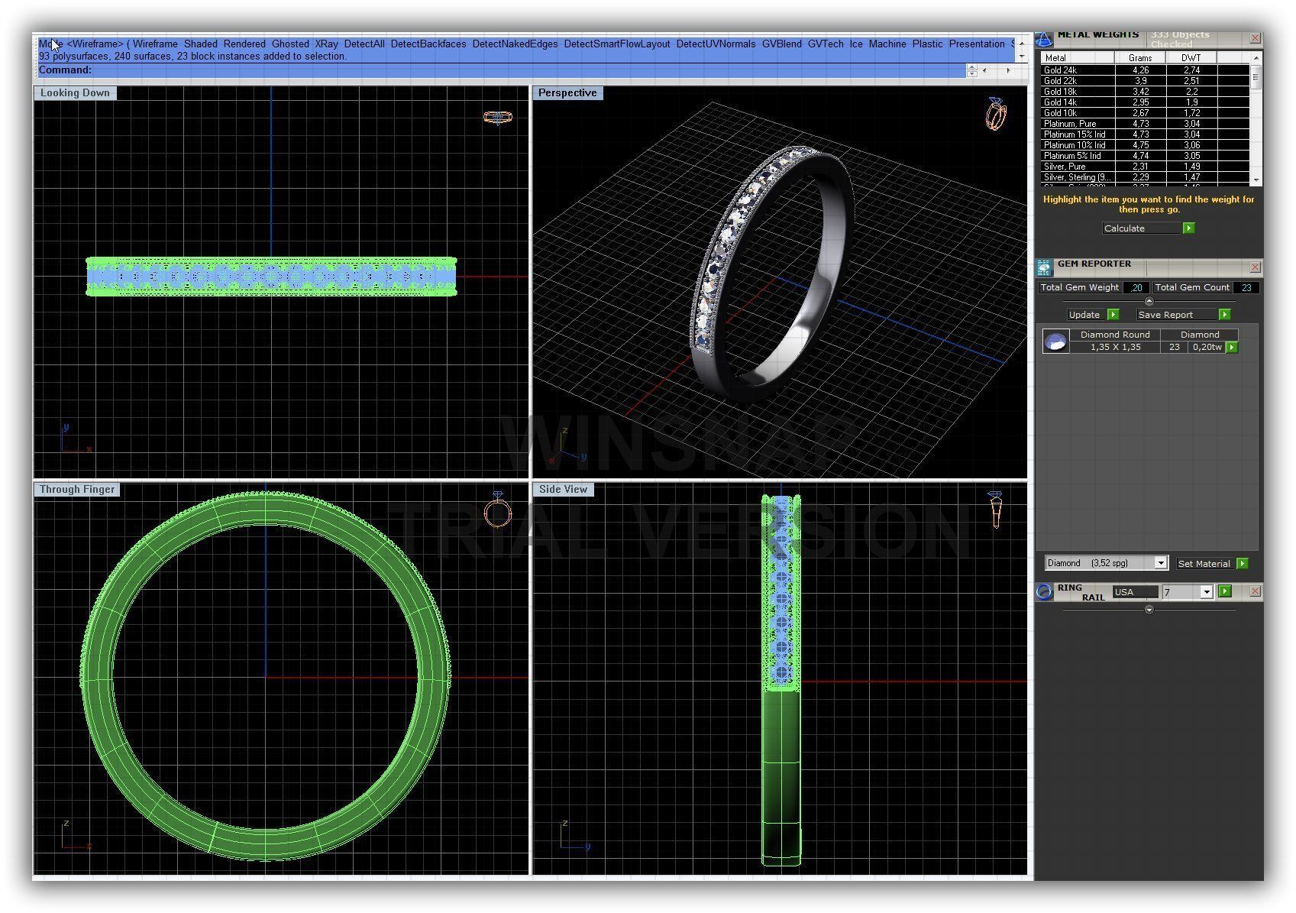Click the command line stepper arrows

click(x=971, y=70)
